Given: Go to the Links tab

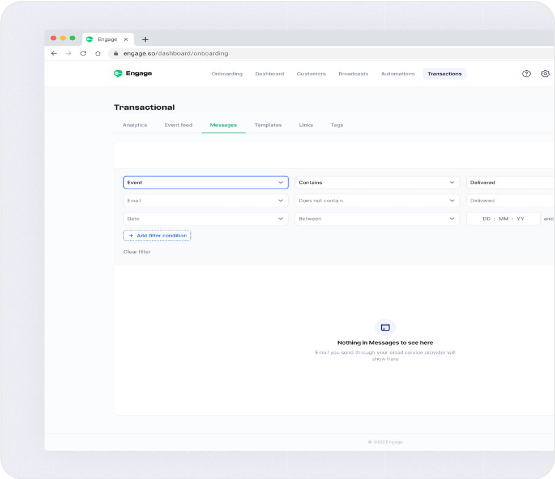Looking at the screenshot, I should [306, 125].
